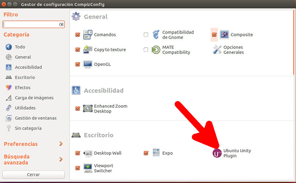296x183 pixels.
Task: Select the Escritorio category icon in the sidebar
Action: [9, 77]
